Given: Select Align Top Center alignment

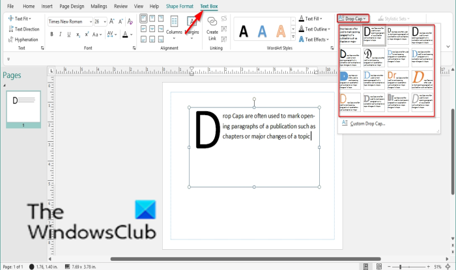Looking at the screenshot, I should coord(152,19).
